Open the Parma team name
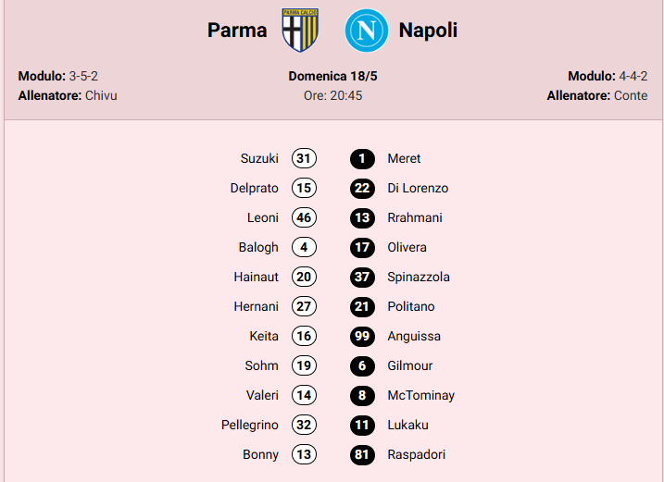This screenshot has width=664, height=482. [x=237, y=31]
